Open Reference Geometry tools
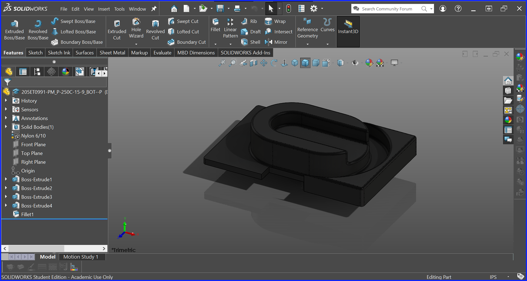Viewport: 527px width, 281px height. coord(307,29)
